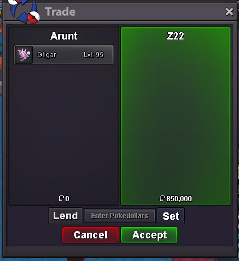Viewport: 239px width, 261px height.
Task: Click empty area of Arunt's offer panel
Action: point(64,128)
